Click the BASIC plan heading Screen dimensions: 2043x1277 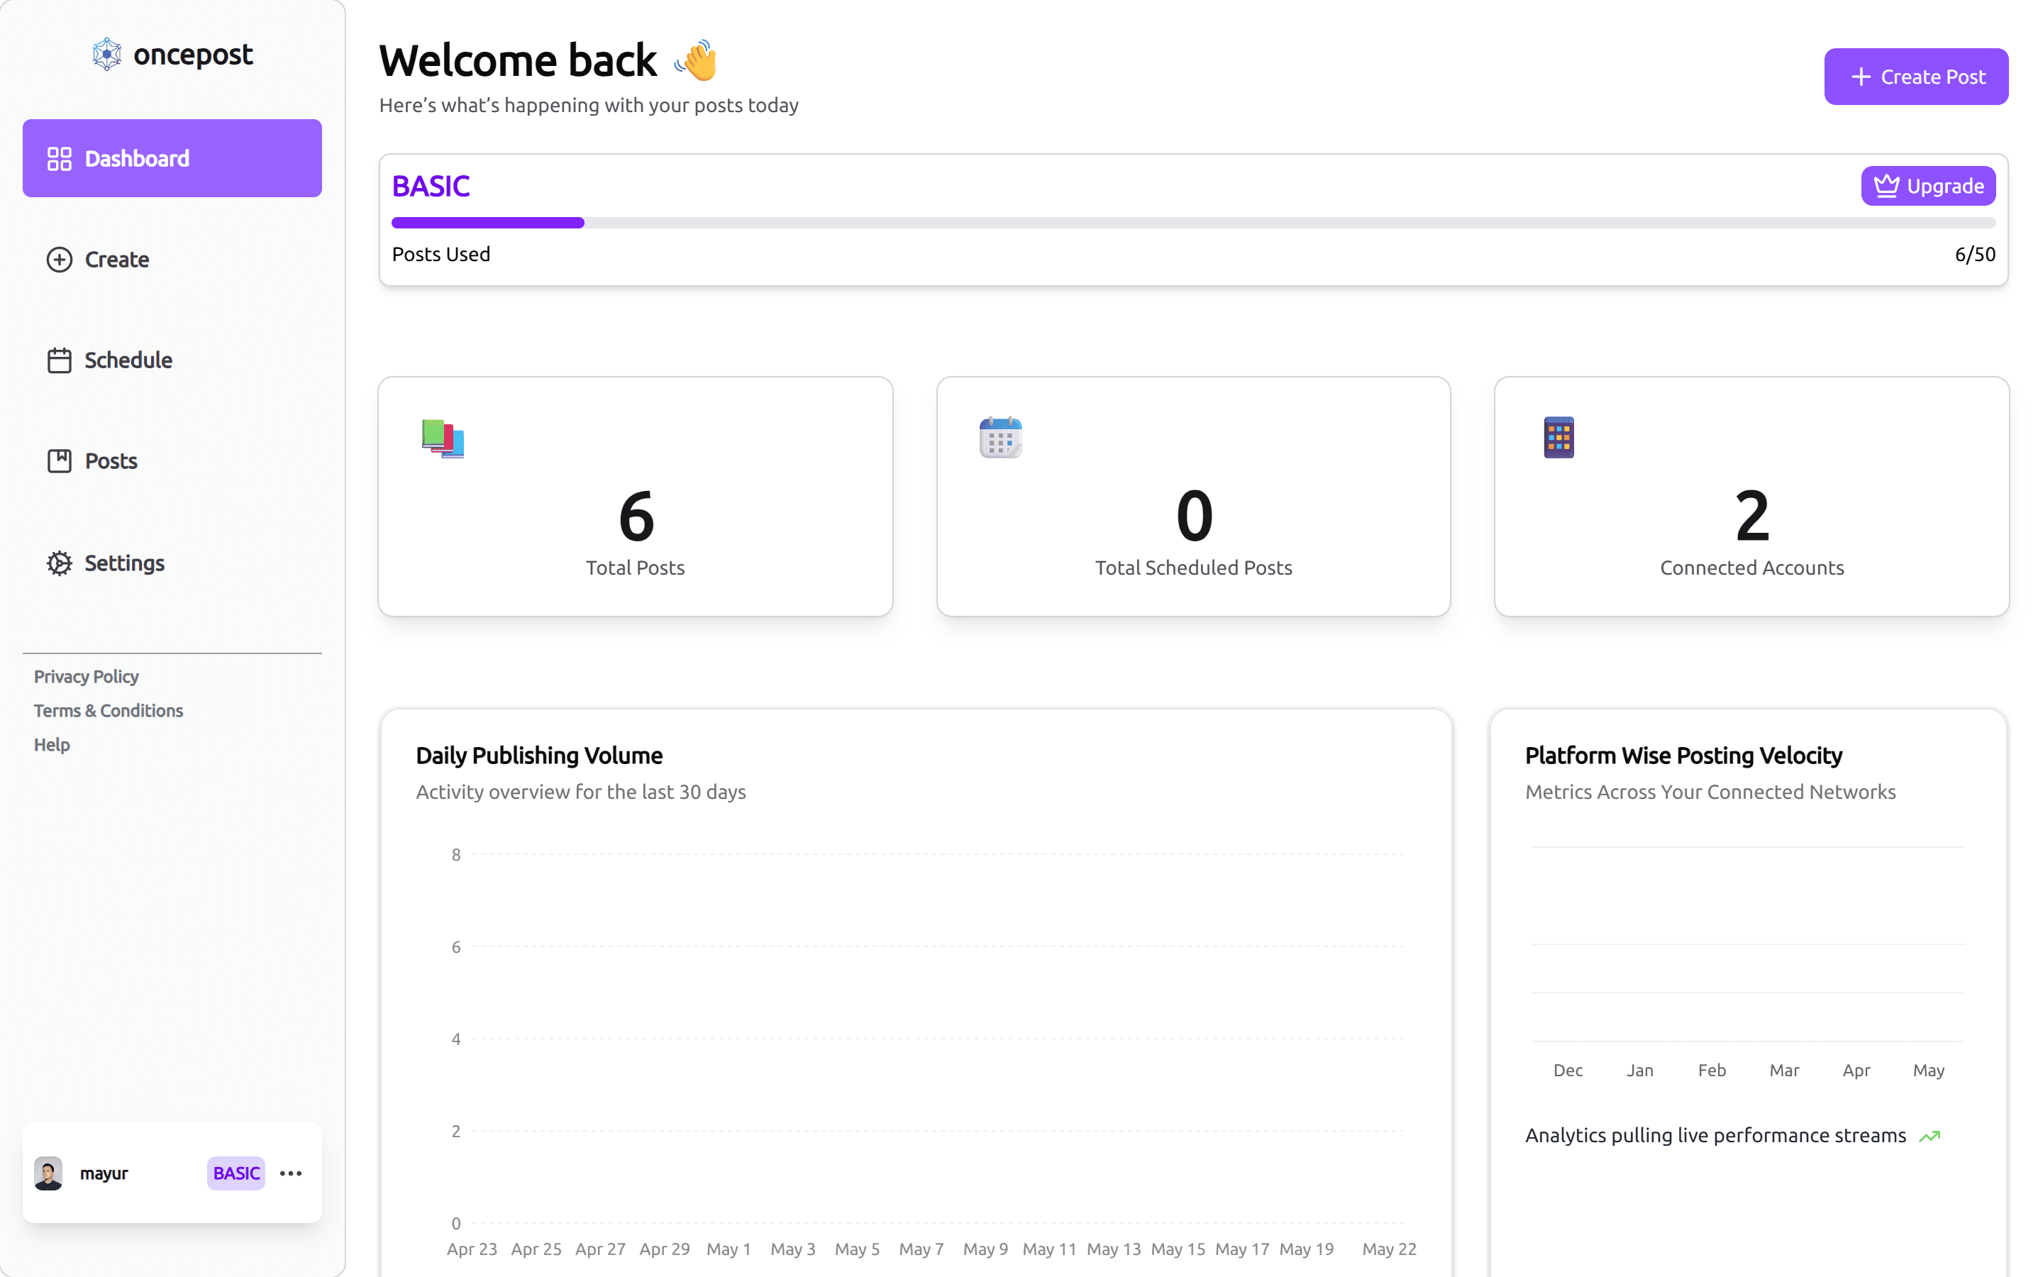[431, 186]
